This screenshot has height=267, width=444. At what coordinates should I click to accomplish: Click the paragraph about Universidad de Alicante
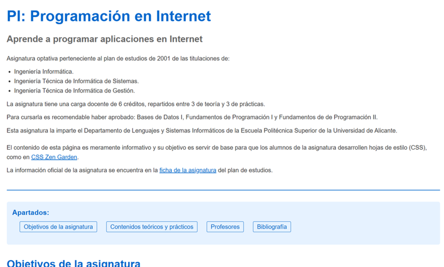click(202, 130)
